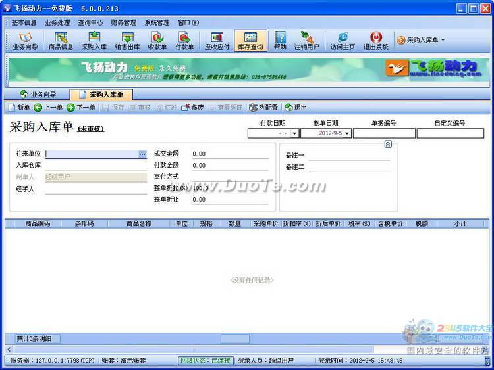Click the 入库仓库 input field

pyautogui.click(x=96, y=166)
